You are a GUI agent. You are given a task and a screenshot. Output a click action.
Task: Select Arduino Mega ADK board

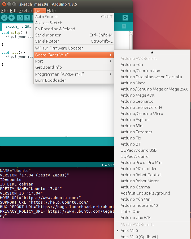(152, 95)
